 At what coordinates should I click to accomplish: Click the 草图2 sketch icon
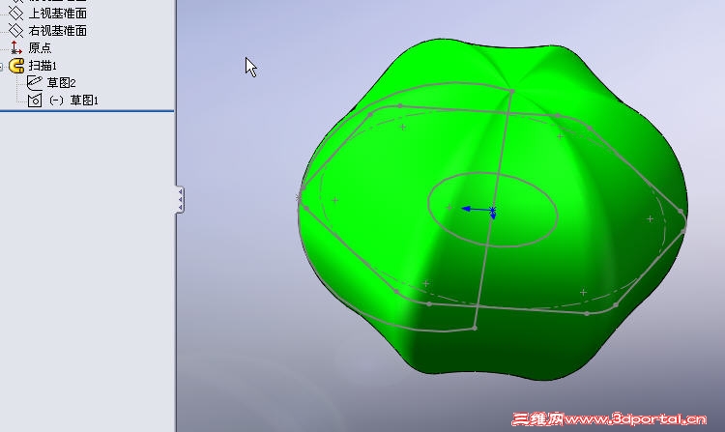click(34, 83)
